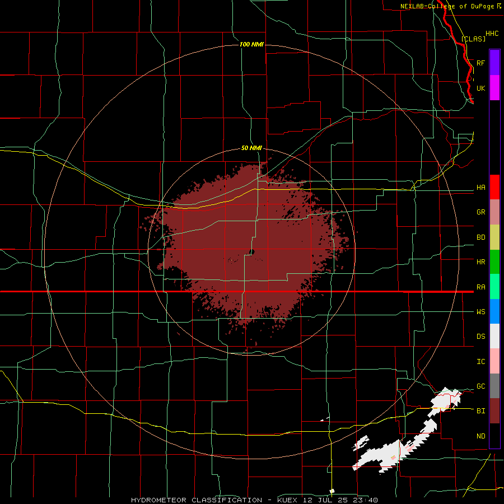The height and width of the screenshot is (504, 504).
Task: Select the dusty-pink GR legend swatch
Action: 494,212
